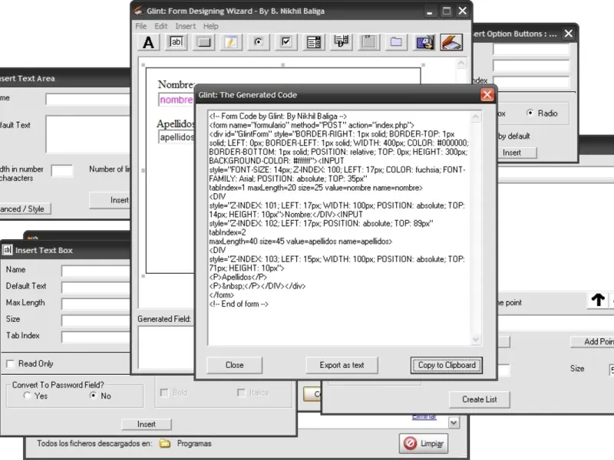Click Insert in the Insert Text Area window
Viewport: 614px width, 460px height.
[x=111, y=200]
